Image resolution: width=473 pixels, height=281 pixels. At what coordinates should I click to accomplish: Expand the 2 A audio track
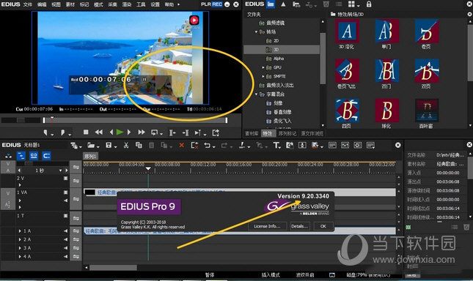(x=20, y=239)
